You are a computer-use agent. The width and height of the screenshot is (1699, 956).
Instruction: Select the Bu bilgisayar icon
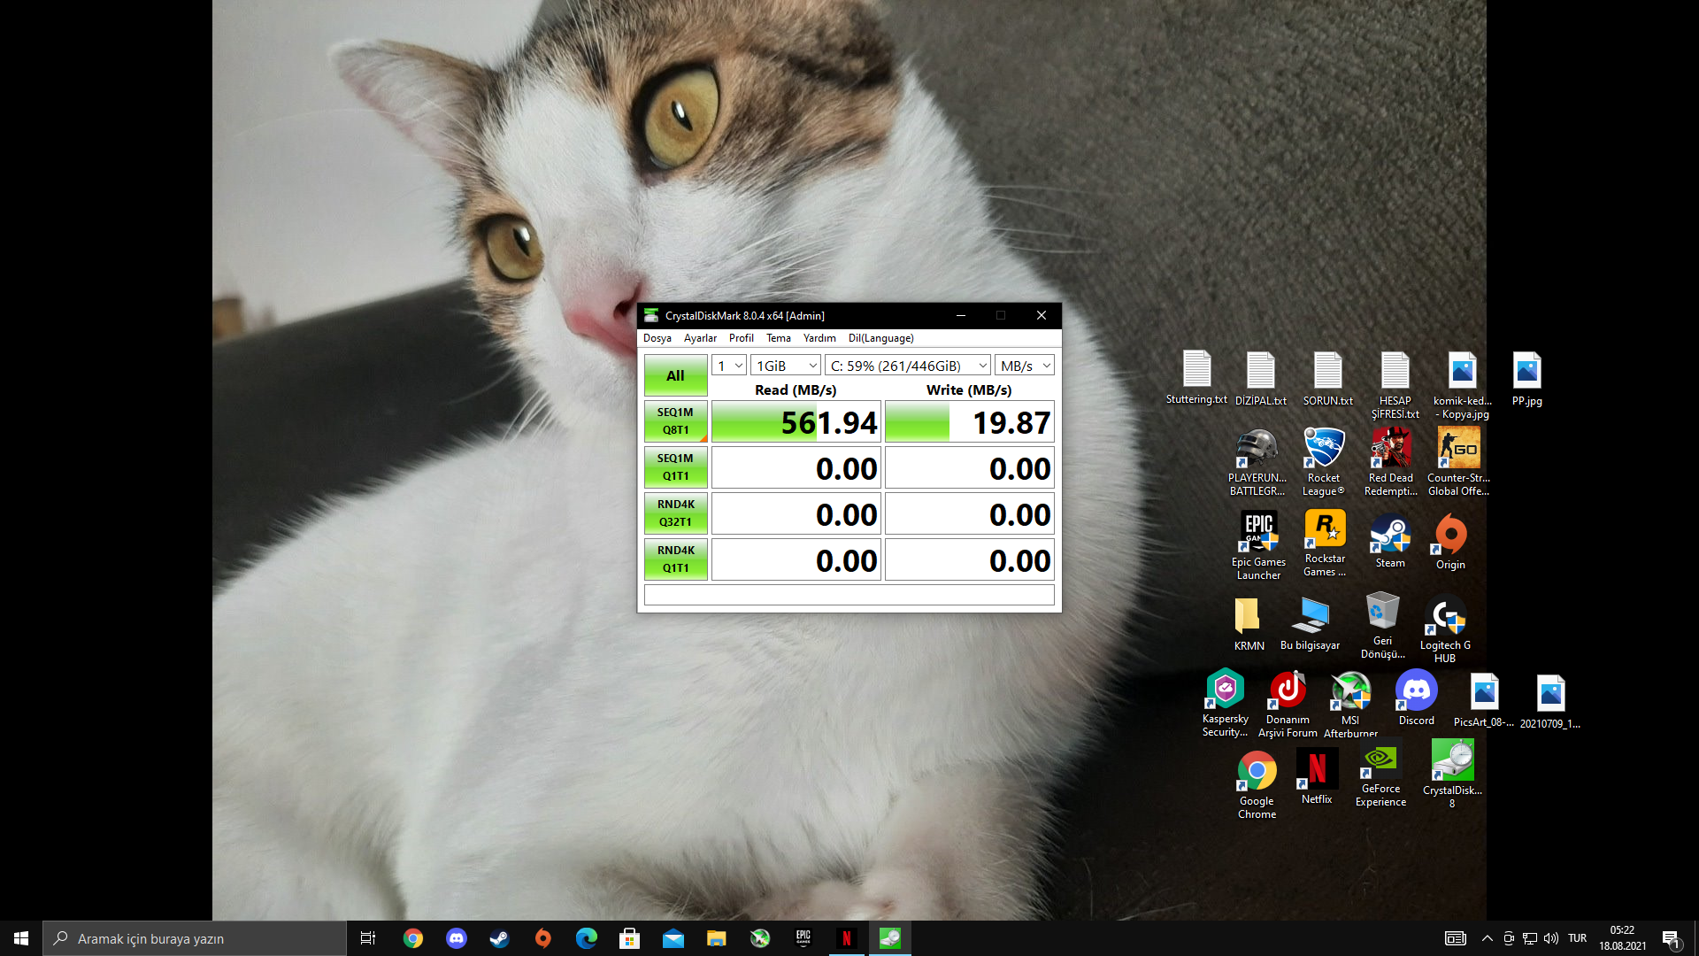1311,624
